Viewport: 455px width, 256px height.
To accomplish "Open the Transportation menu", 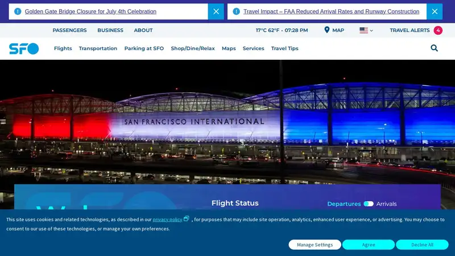I will coord(98,48).
